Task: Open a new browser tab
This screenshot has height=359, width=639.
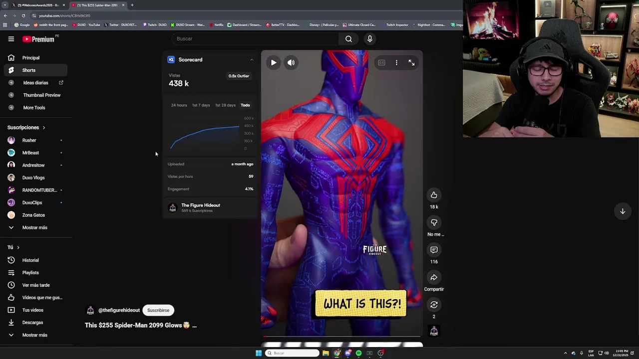Action: [x=132, y=5]
